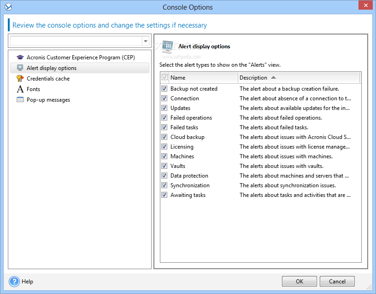This screenshot has width=376, height=294.
Task: Click the Description column sort arrow
Action: (273, 77)
